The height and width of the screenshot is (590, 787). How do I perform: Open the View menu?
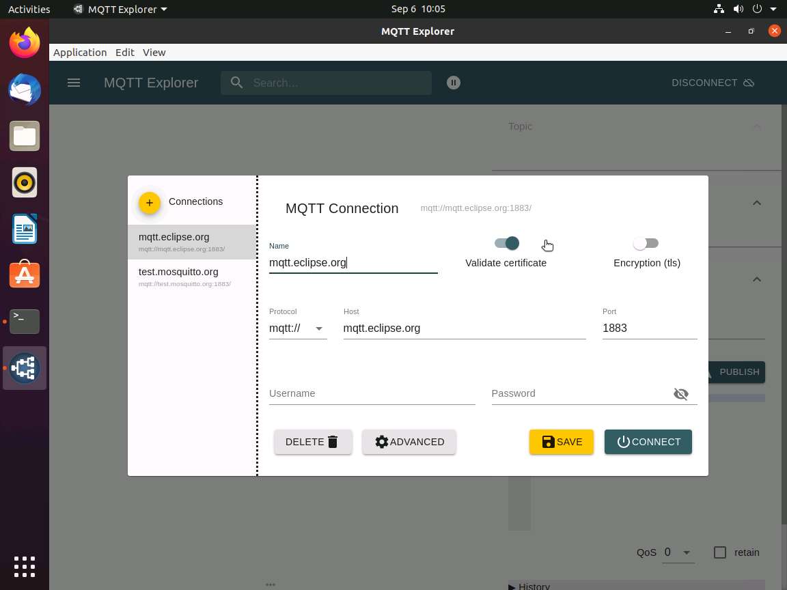(x=154, y=52)
